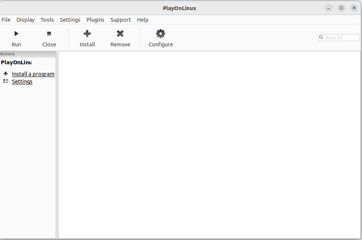Open the Tools menu

pyautogui.click(x=47, y=19)
